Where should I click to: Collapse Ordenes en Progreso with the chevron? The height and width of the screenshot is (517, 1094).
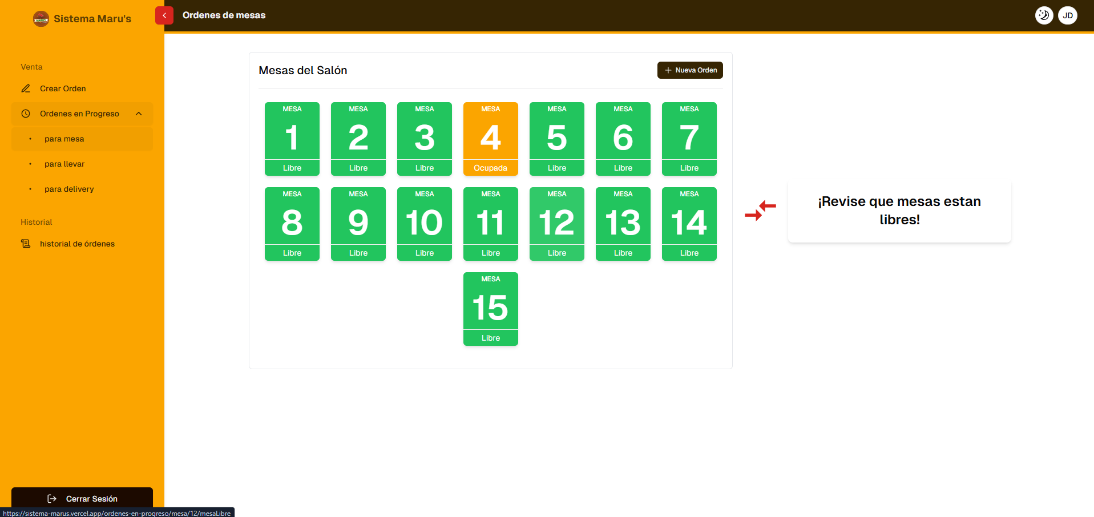click(139, 114)
